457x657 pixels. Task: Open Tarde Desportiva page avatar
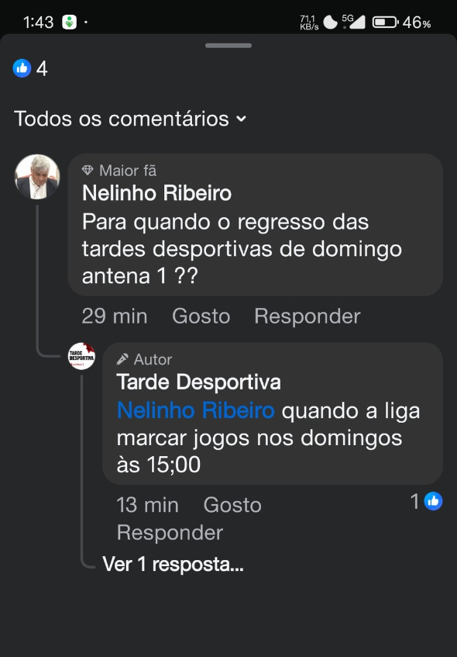point(81,356)
